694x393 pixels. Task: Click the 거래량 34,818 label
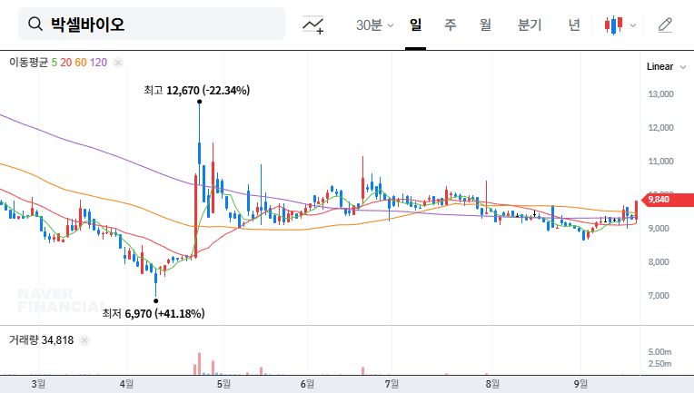(41, 340)
